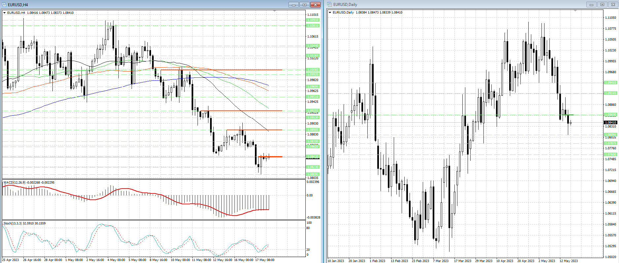Click the 1.07600 level label on the Daily price scale
The width and height of the screenshot is (619, 263).
coord(610,155)
